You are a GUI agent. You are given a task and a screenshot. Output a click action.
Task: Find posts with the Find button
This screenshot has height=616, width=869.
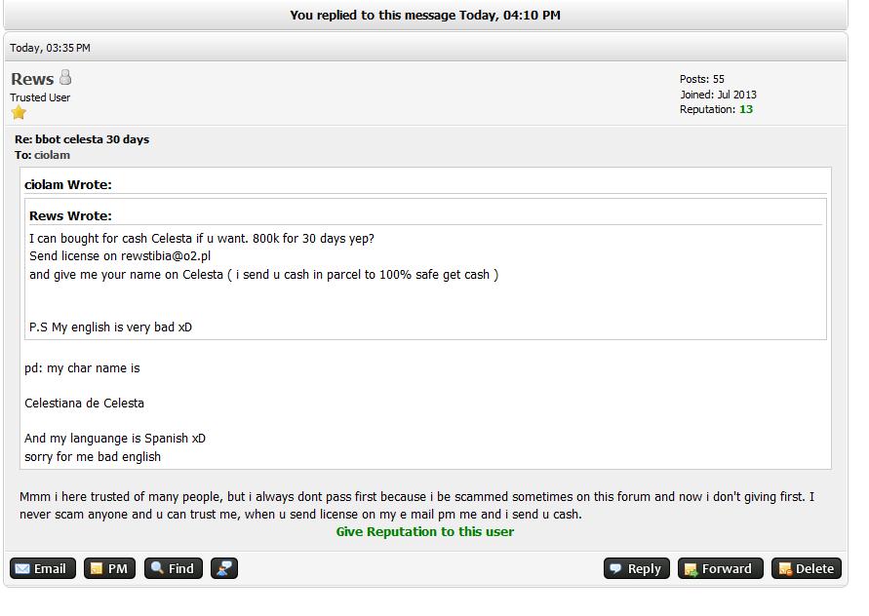(174, 568)
